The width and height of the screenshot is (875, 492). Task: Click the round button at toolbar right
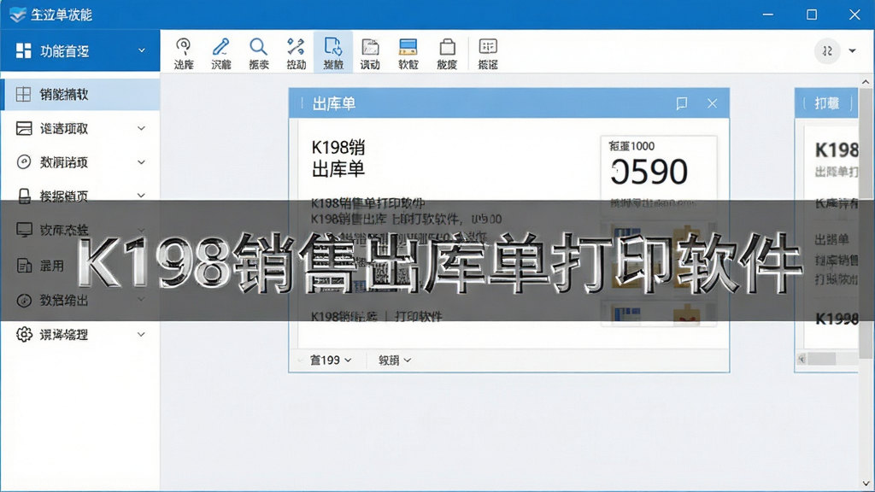click(827, 50)
